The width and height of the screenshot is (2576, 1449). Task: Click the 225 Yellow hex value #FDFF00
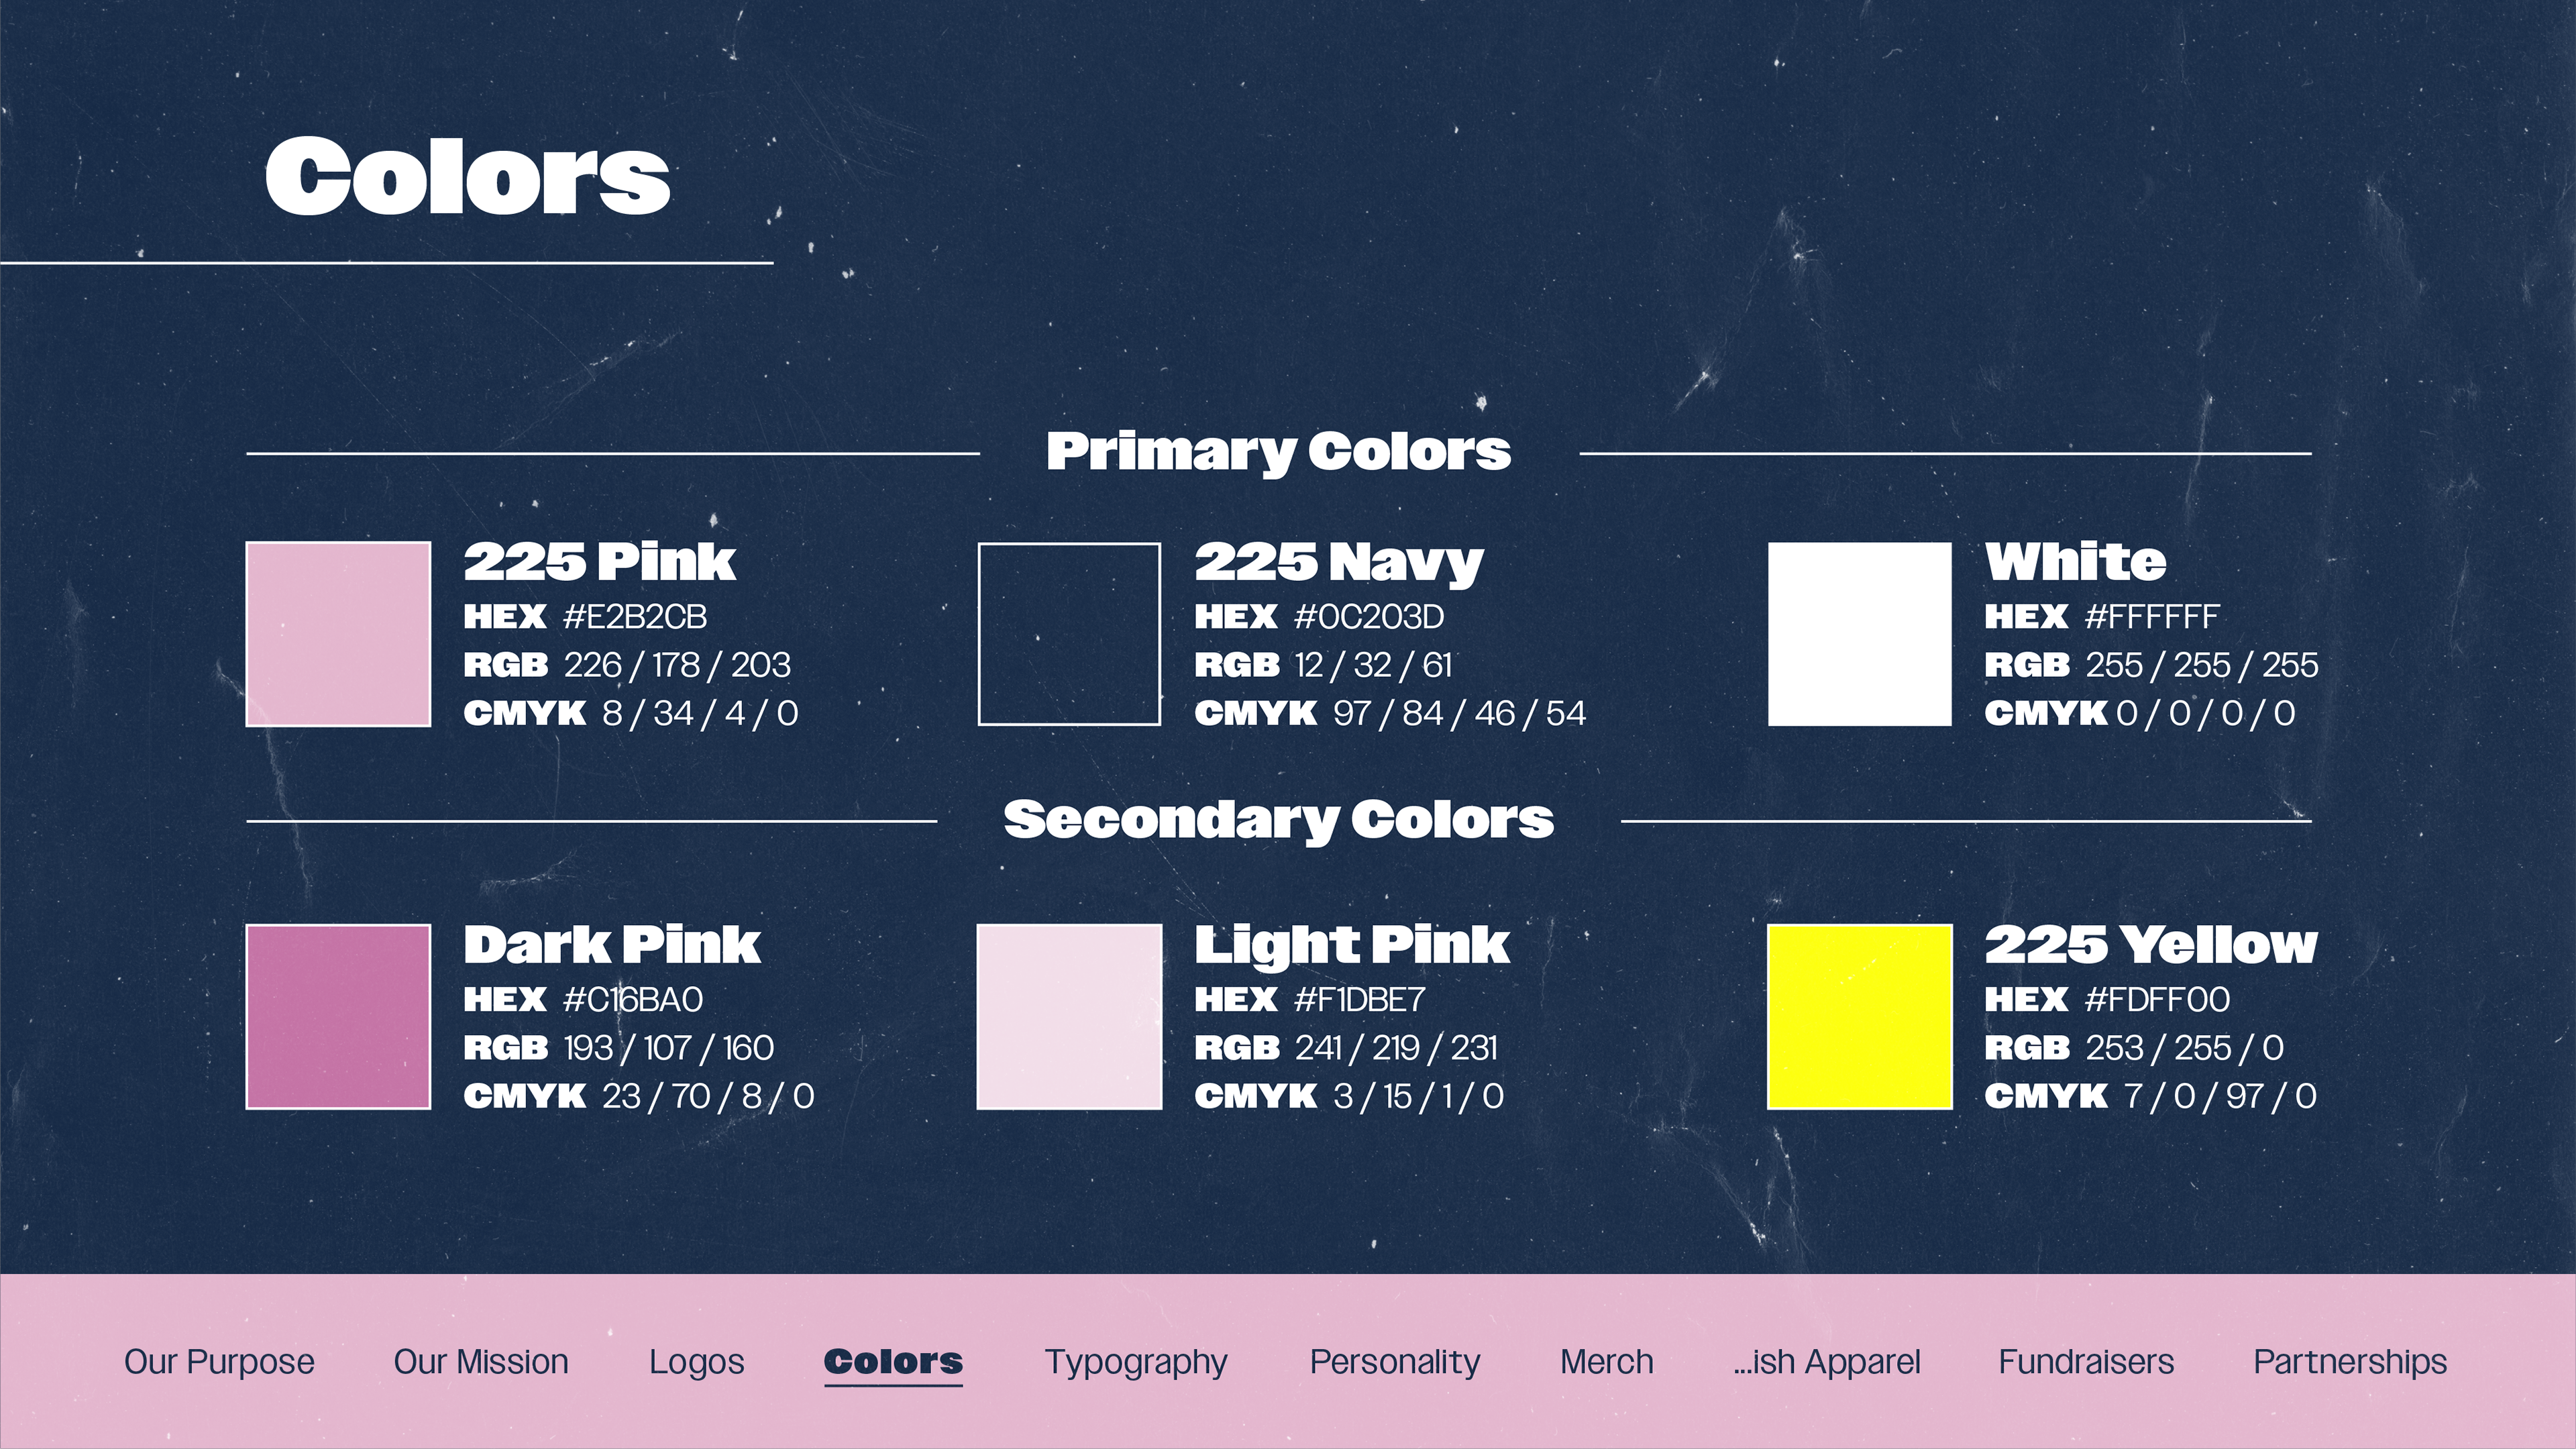(x=2157, y=999)
